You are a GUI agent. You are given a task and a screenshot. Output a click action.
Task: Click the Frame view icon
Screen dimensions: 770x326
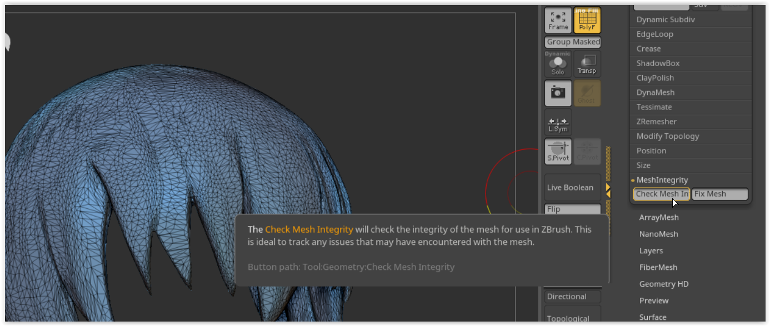[558, 21]
